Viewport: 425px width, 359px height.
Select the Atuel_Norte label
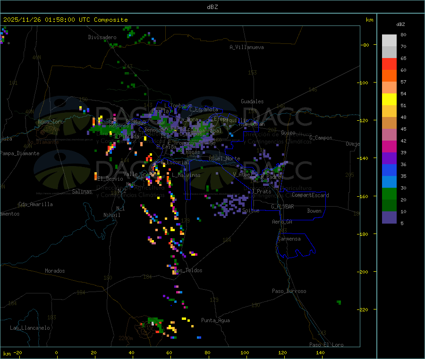tap(224, 159)
